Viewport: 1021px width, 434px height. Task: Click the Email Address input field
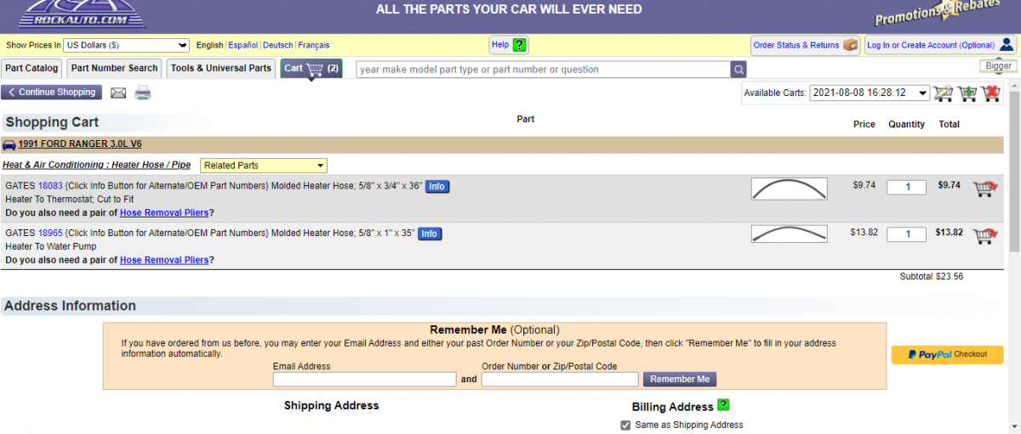pos(364,380)
